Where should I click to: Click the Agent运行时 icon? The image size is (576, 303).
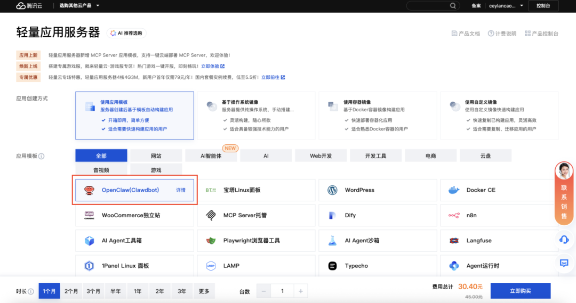pos(454,266)
